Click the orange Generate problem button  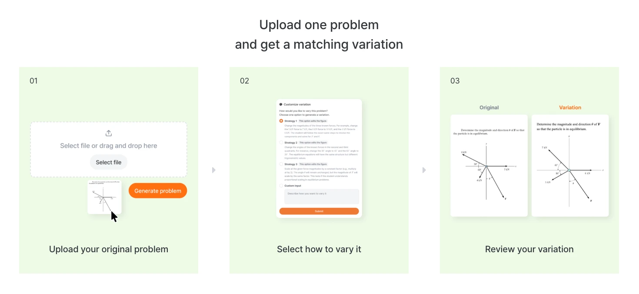pyautogui.click(x=158, y=191)
